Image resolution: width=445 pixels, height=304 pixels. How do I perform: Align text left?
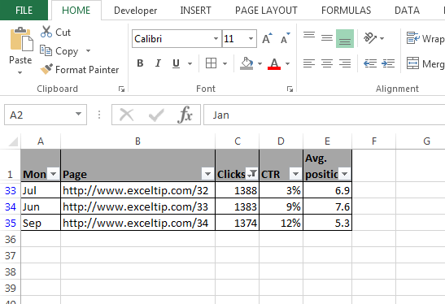(x=309, y=63)
